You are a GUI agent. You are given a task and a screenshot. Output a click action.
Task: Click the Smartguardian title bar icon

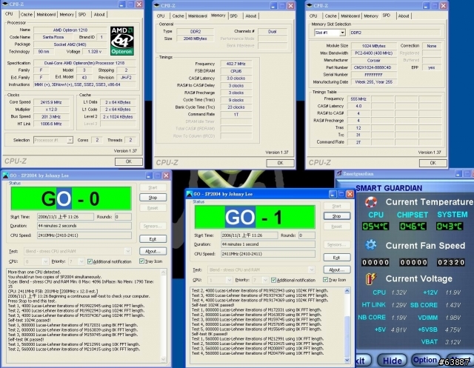339,173
